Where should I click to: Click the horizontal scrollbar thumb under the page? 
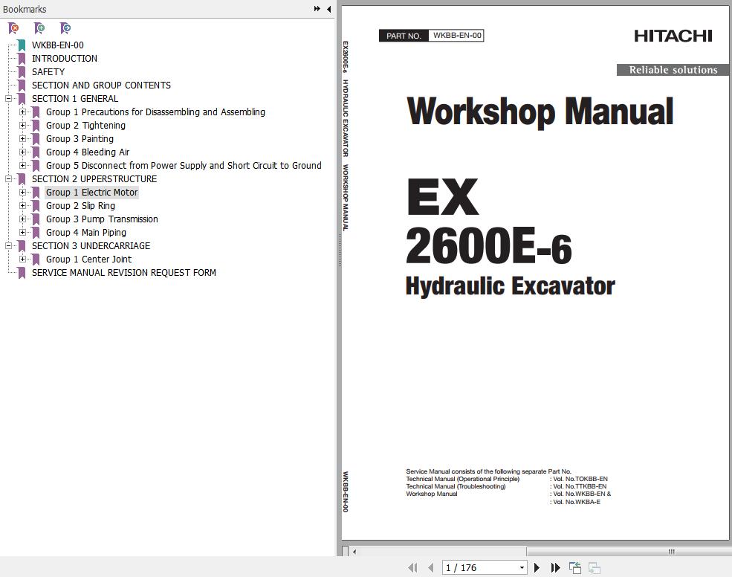[x=629, y=552]
